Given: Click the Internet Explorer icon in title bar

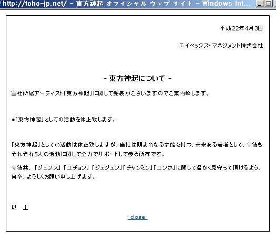Looking at the screenshot, I should pos(1,4).
